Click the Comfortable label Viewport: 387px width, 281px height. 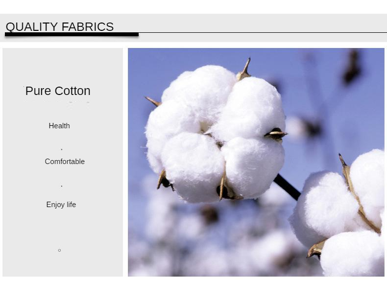click(x=65, y=162)
